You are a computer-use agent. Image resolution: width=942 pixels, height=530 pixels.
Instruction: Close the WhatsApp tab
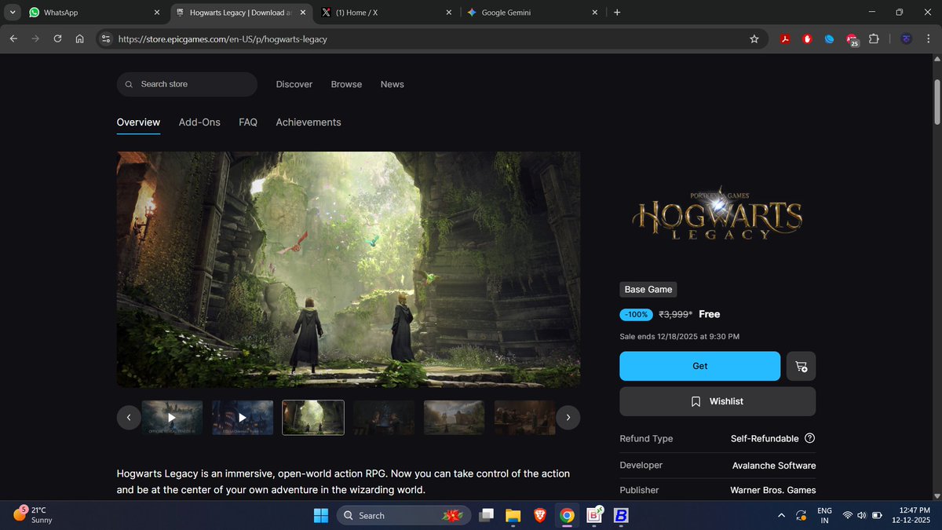point(156,13)
